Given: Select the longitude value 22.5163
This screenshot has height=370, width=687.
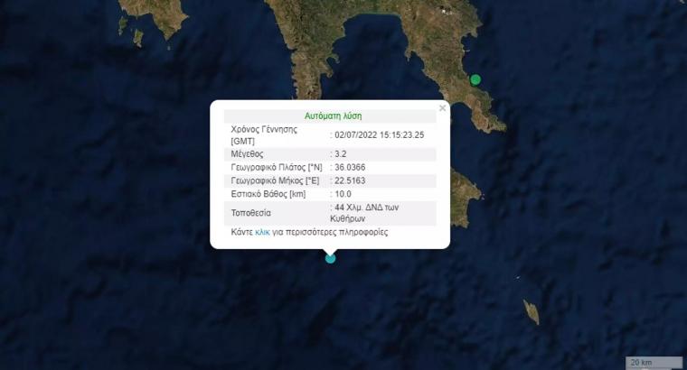Looking at the screenshot, I should tap(350, 180).
